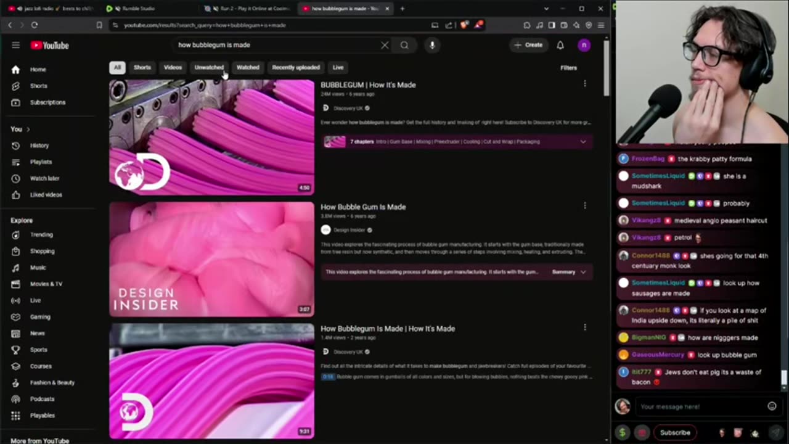Open the emoji picker in chat
This screenshot has height=444, width=789.
pyautogui.click(x=772, y=406)
